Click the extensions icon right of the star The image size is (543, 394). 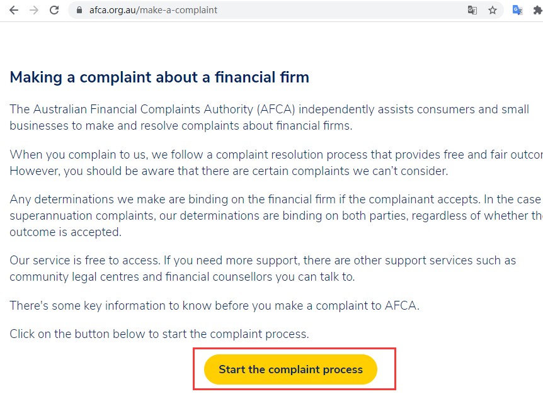pos(537,10)
